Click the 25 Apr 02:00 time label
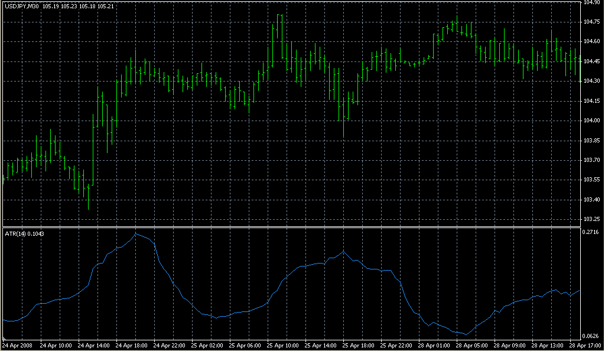 pos(208,344)
